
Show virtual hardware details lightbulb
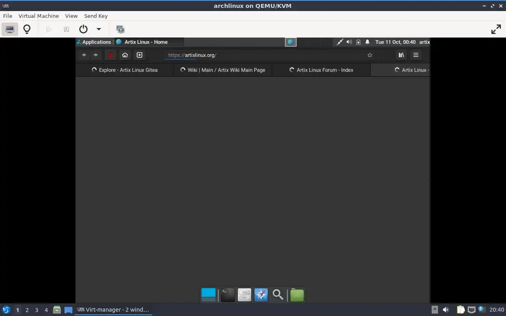click(27, 29)
